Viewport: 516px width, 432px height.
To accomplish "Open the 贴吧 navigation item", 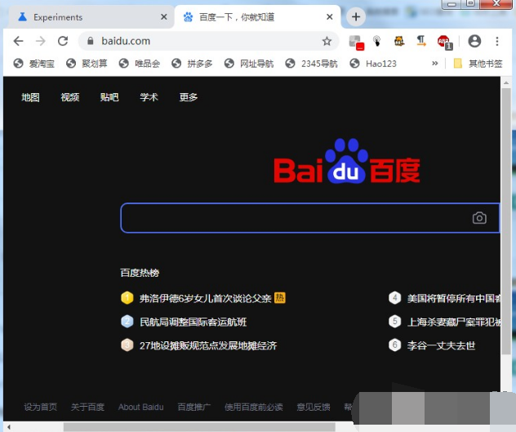I will click(x=109, y=97).
